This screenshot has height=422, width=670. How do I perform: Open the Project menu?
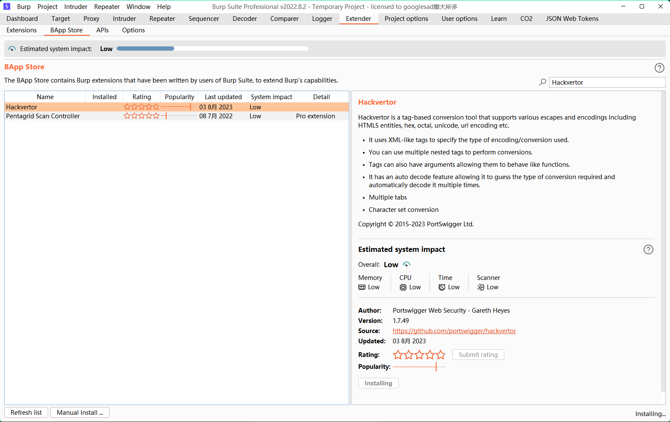pos(47,6)
